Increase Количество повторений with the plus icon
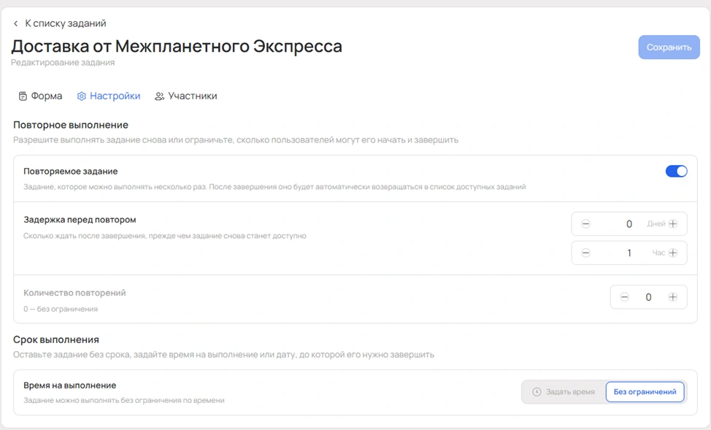The width and height of the screenshot is (711, 430). [x=673, y=297]
